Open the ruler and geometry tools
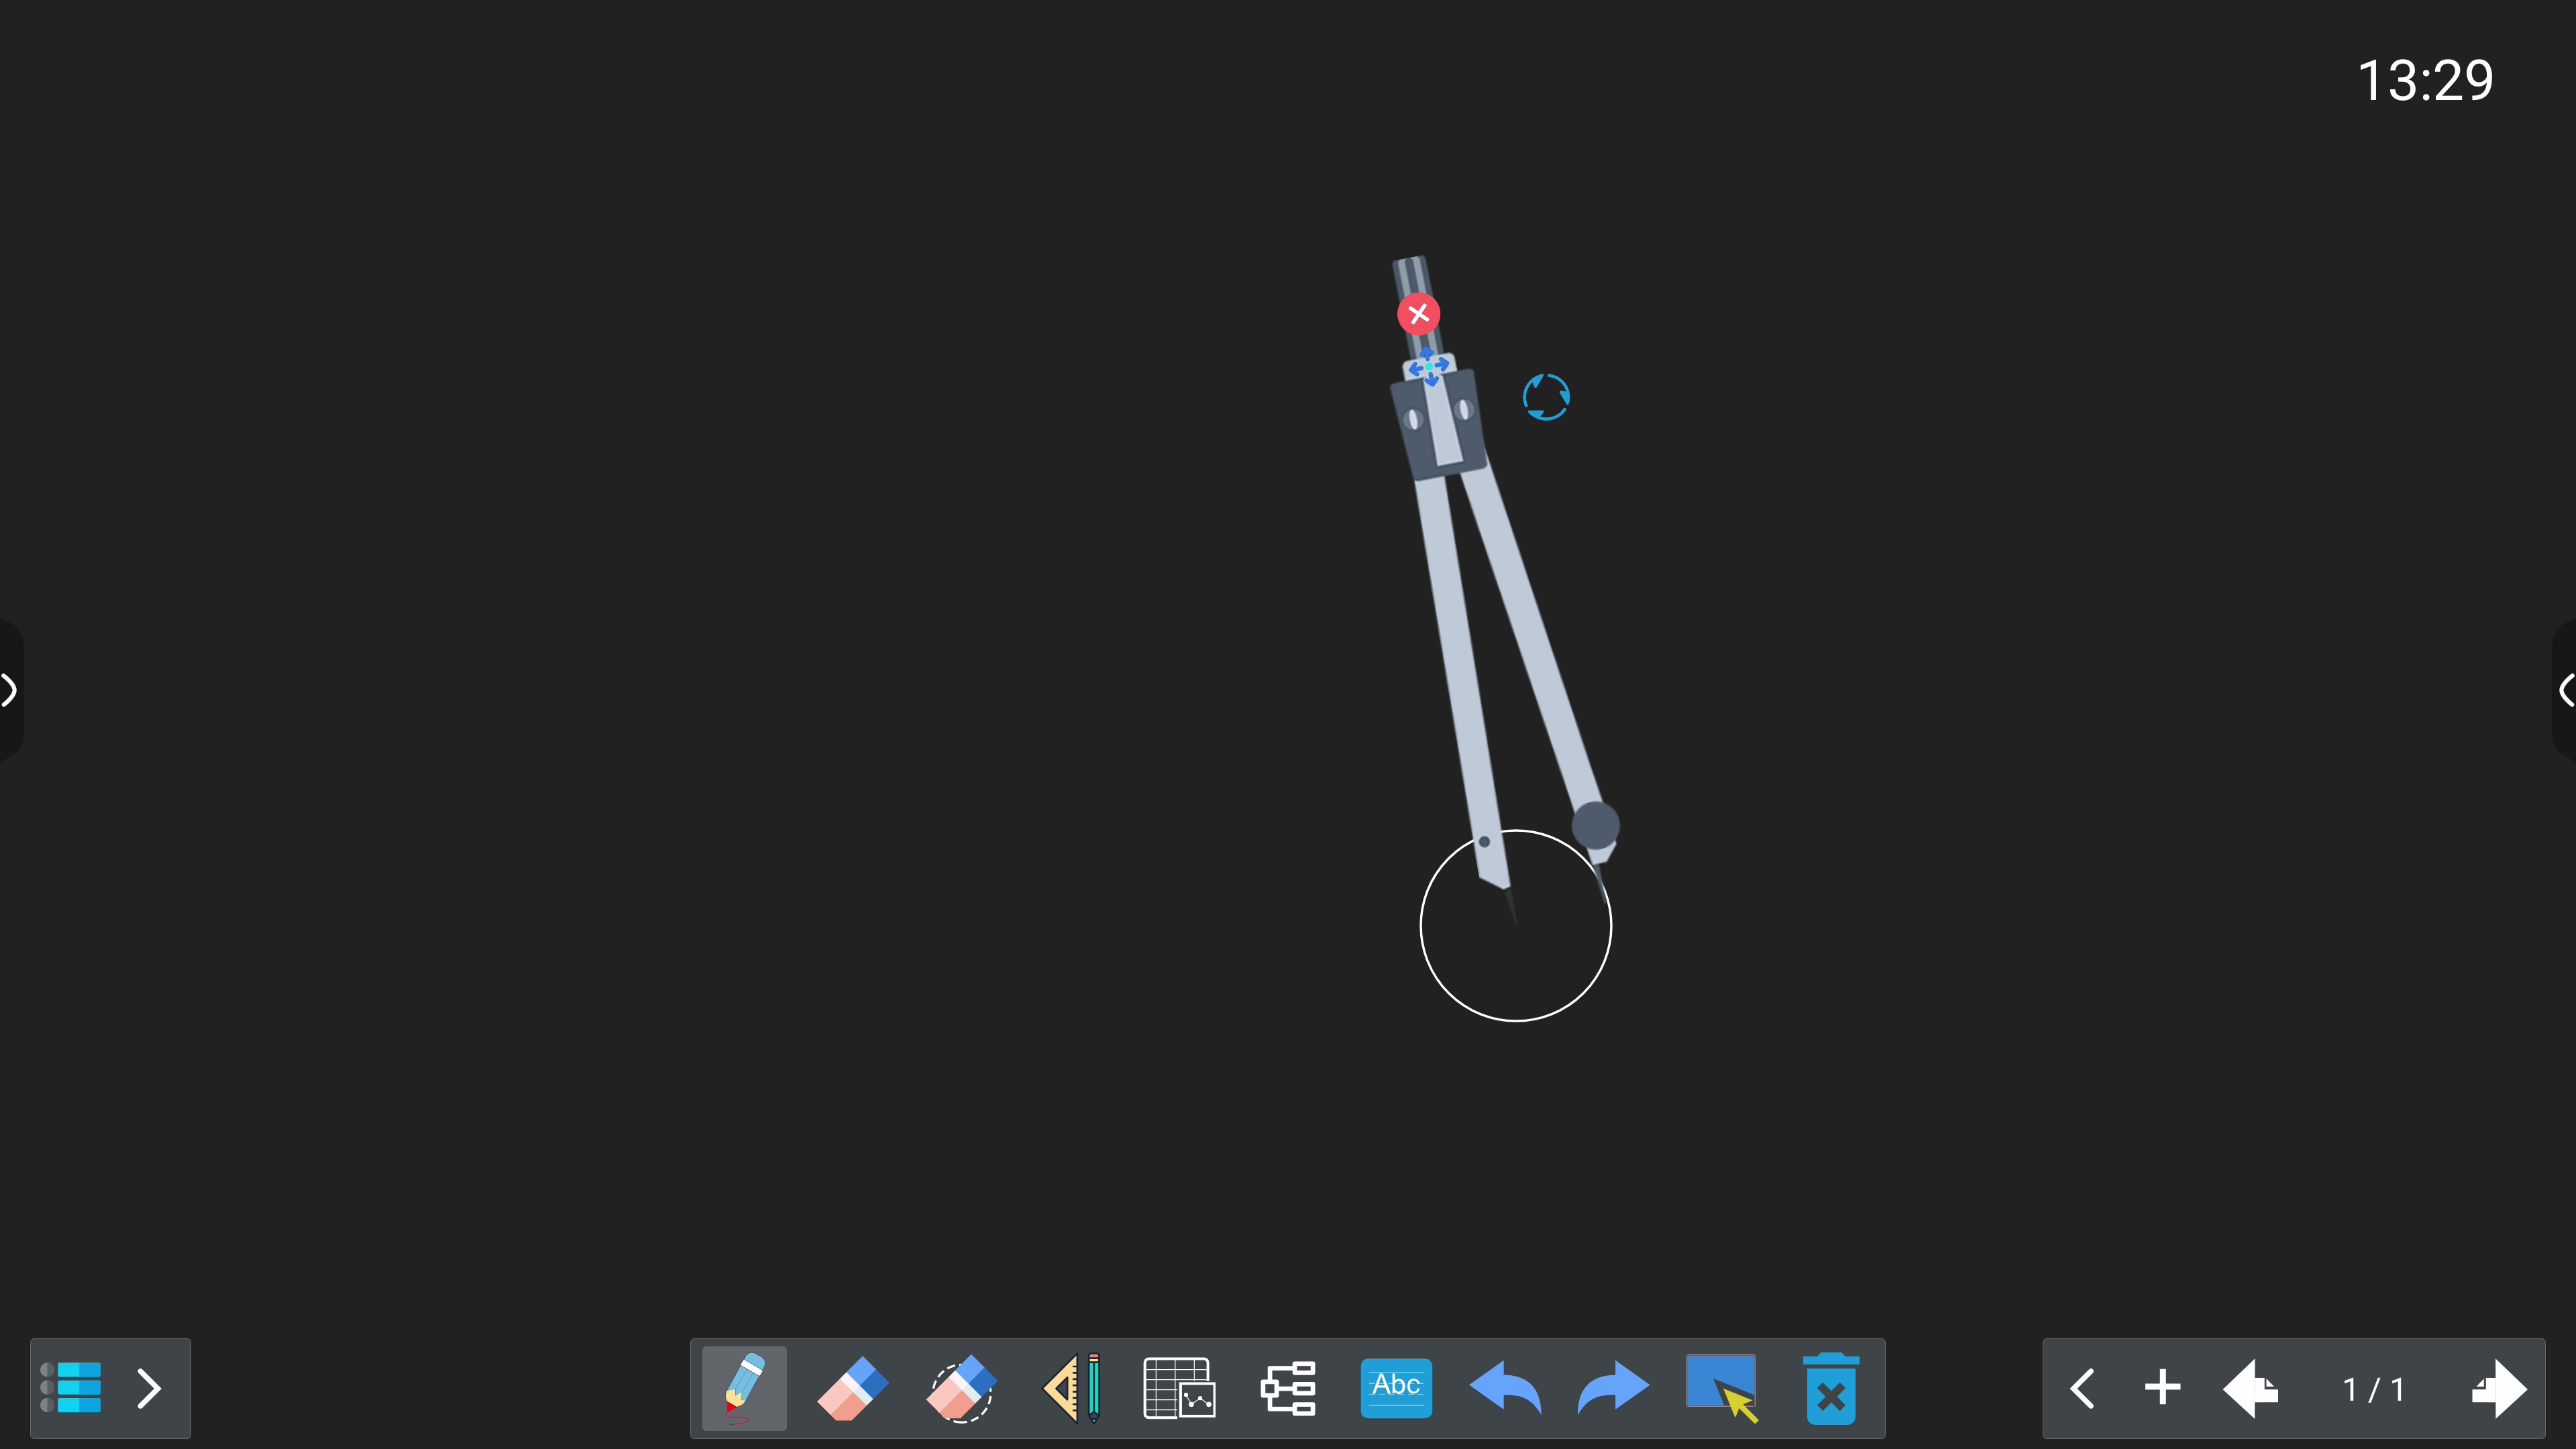Screen dimensions: 2576x1449 click(x=1071, y=1388)
